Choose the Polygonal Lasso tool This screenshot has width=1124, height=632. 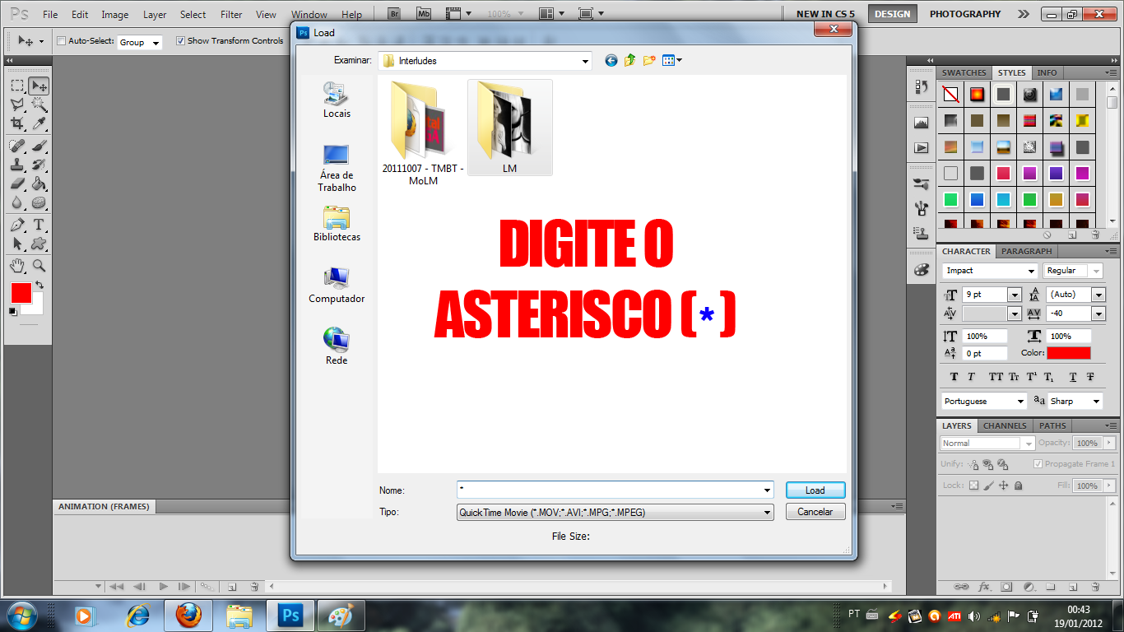point(17,105)
